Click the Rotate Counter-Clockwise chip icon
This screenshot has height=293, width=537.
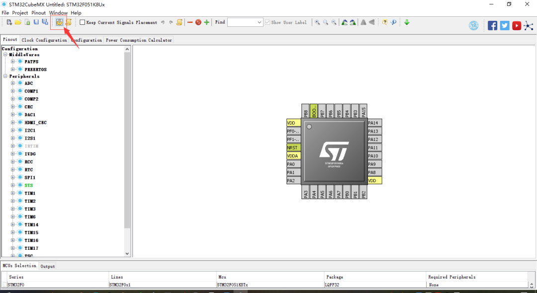353,22
